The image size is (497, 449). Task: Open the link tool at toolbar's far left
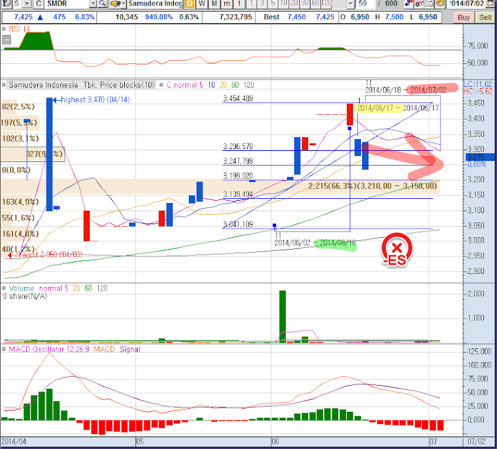(x=7, y=4)
